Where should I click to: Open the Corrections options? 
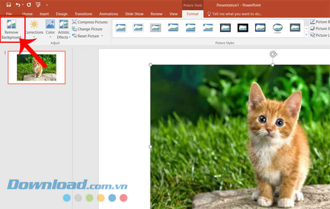34,29
